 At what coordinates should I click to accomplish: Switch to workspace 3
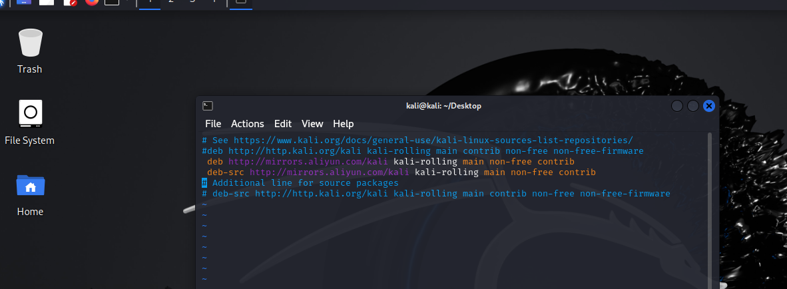192,2
